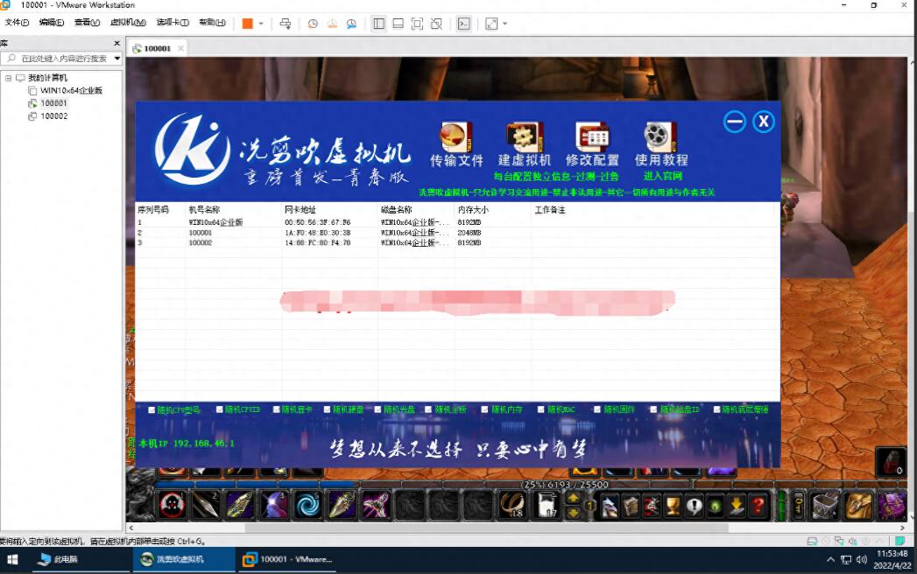The width and height of the screenshot is (917, 574).
Task: Click the stretch guest display icon
Action: coord(491,24)
